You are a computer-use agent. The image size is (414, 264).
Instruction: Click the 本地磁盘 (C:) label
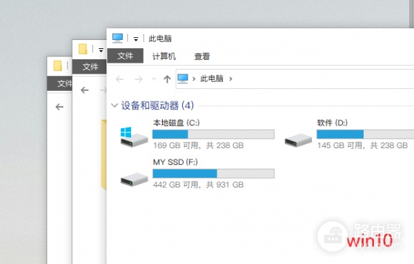point(177,123)
